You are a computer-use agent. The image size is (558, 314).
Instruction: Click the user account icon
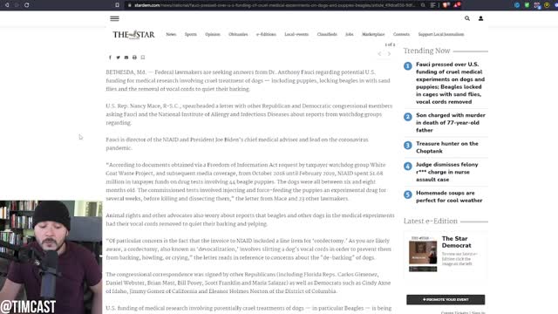[480, 18]
